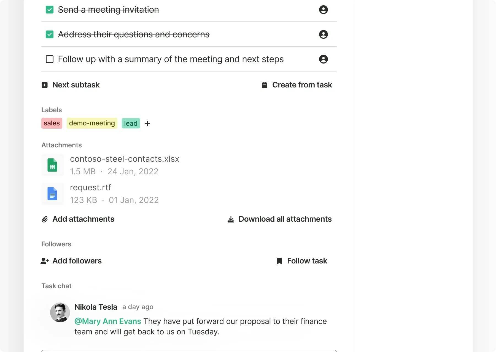496x352 pixels.
Task: Click Create from task
Action: coord(297,85)
